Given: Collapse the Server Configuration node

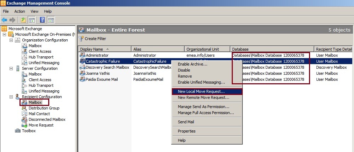Looking at the screenshot, I should coord(11,68).
